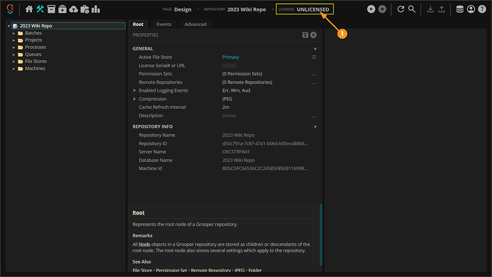This screenshot has height=277, width=492.
Task: Select the Processes folder in the tree
Action: tap(35, 47)
